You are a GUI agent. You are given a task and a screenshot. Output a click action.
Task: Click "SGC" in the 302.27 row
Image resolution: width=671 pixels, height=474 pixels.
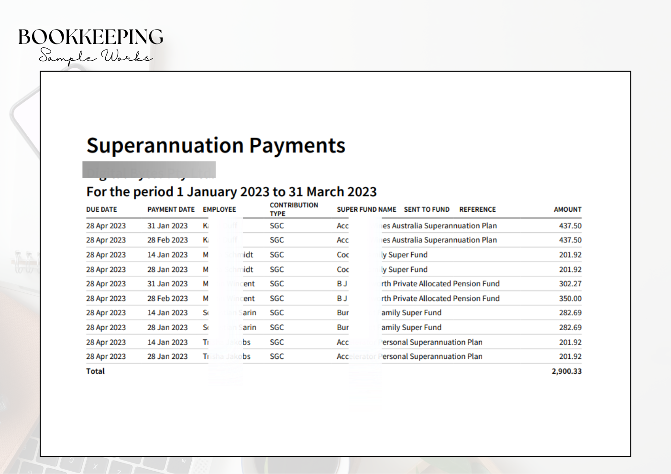click(277, 284)
